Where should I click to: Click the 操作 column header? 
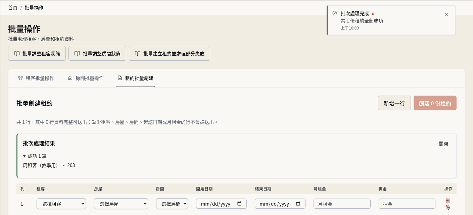coord(448,189)
